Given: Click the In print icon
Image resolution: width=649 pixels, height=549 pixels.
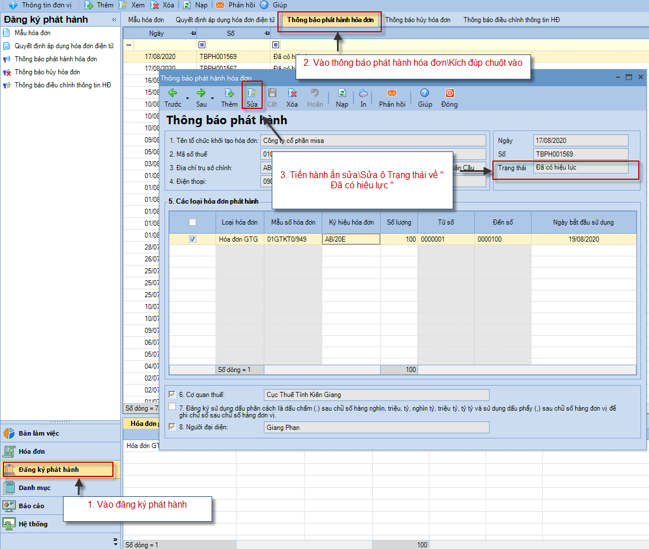Looking at the screenshot, I should point(363,93).
